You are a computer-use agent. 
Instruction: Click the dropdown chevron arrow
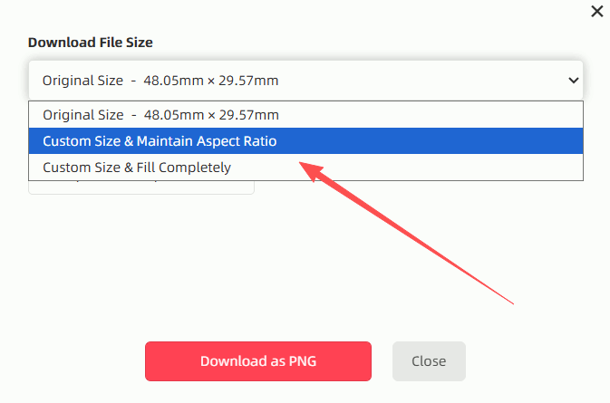[x=573, y=81]
